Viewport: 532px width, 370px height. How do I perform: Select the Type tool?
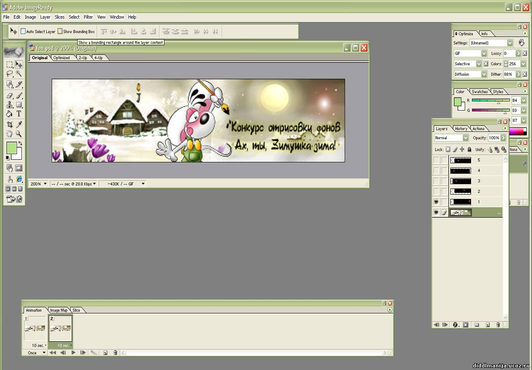(19, 114)
